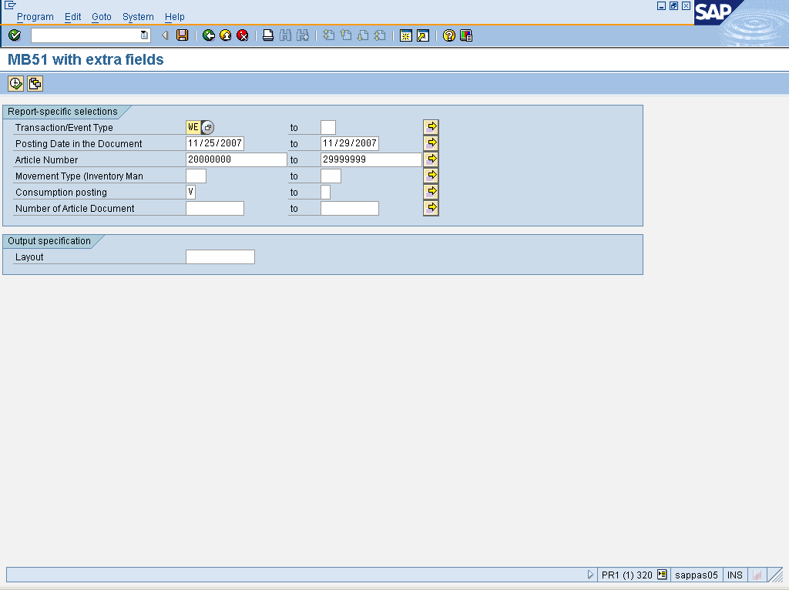Open the window system menu icon at the title bar
The image size is (789, 590).
(x=9, y=5)
